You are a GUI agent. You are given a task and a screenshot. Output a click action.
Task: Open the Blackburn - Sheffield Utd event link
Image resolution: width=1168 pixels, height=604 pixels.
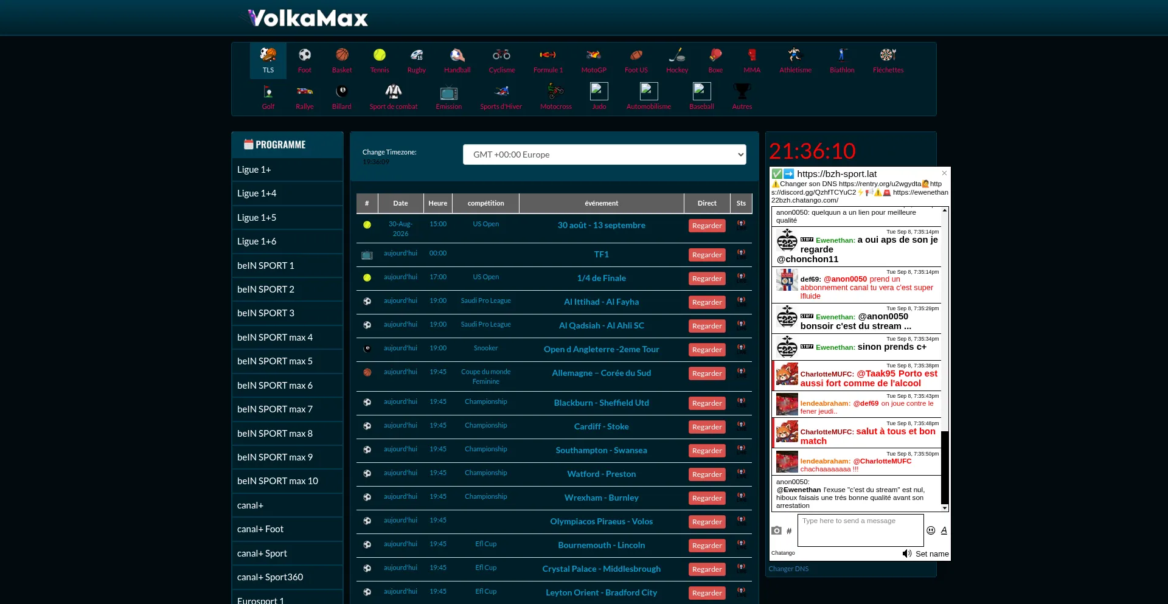click(x=602, y=403)
